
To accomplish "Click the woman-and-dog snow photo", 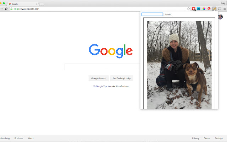I will [x=179, y=65].
